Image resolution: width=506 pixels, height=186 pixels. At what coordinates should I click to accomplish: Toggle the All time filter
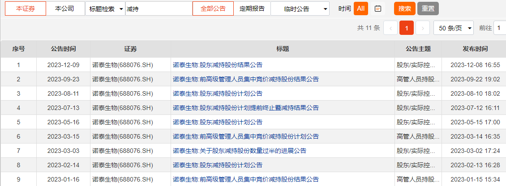pyautogui.click(x=360, y=8)
